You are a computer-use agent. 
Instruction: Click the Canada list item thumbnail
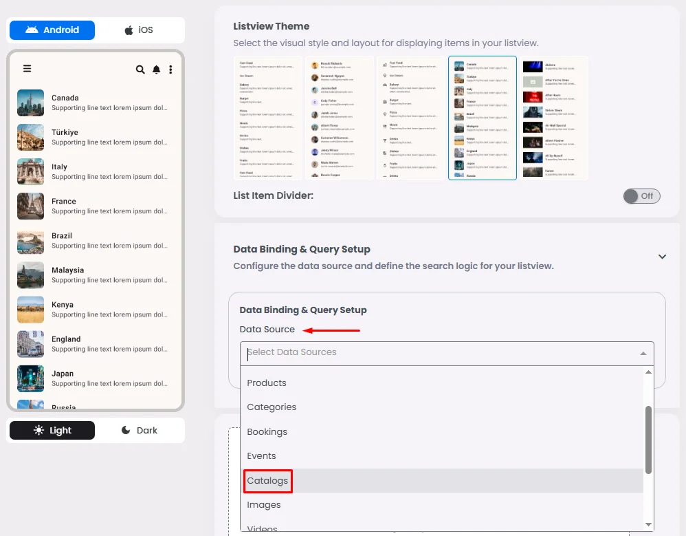pyautogui.click(x=31, y=103)
